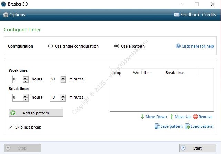Increase Work time hours with up arrow

26,78
